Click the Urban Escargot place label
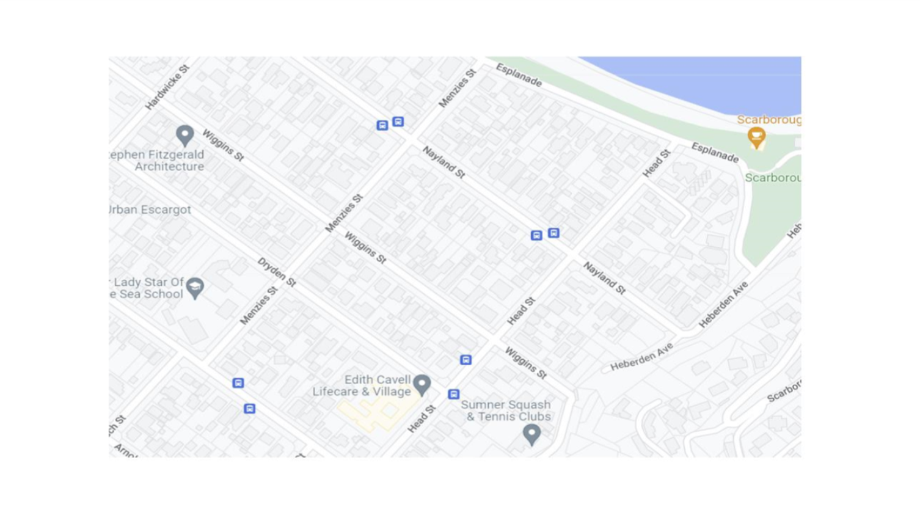Image resolution: width=920 pixels, height=518 pixels. pyautogui.click(x=150, y=210)
